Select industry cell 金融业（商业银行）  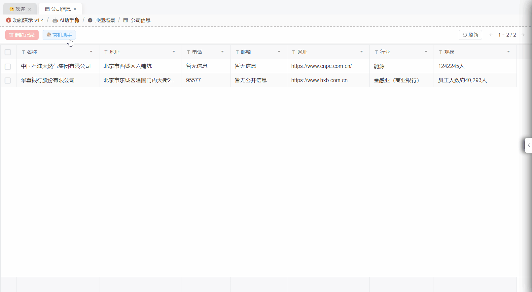tap(402, 80)
